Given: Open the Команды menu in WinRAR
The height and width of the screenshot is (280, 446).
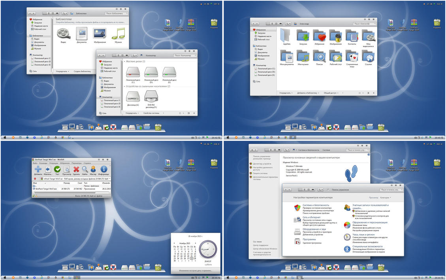Looking at the screenshot, I should pyautogui.click(x=43, y=163).
